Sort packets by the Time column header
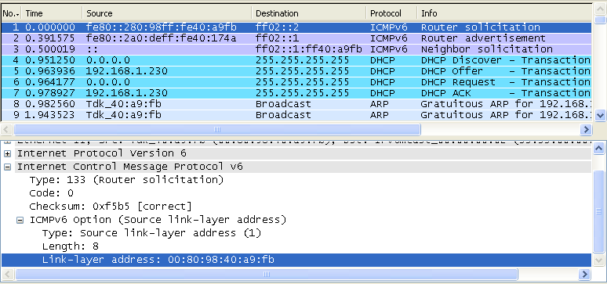The image size is (607, 284). point(52,13)
